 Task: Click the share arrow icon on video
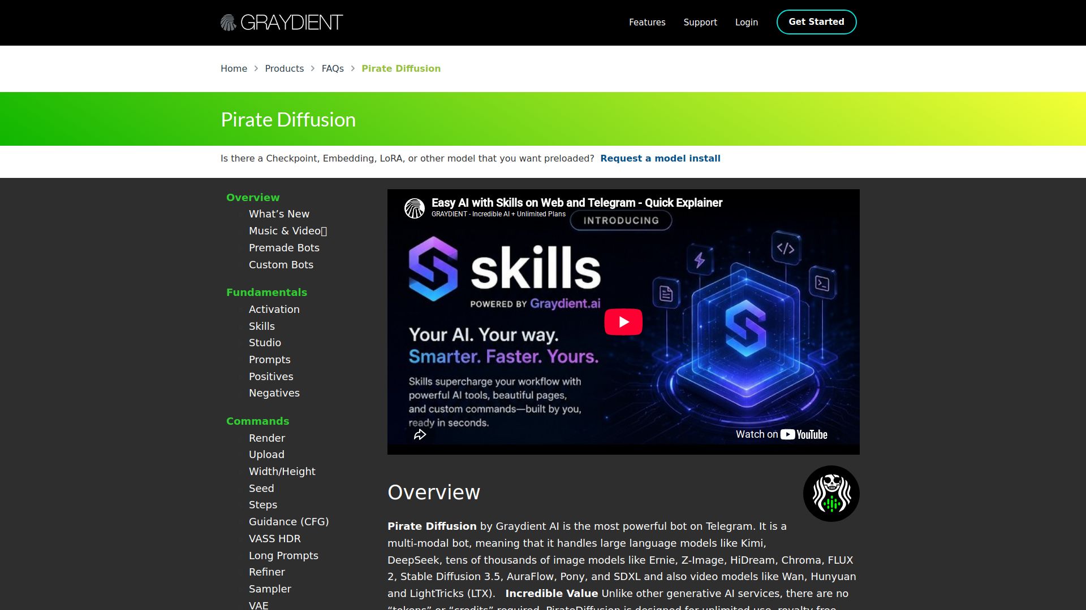(x=420, y=434)
